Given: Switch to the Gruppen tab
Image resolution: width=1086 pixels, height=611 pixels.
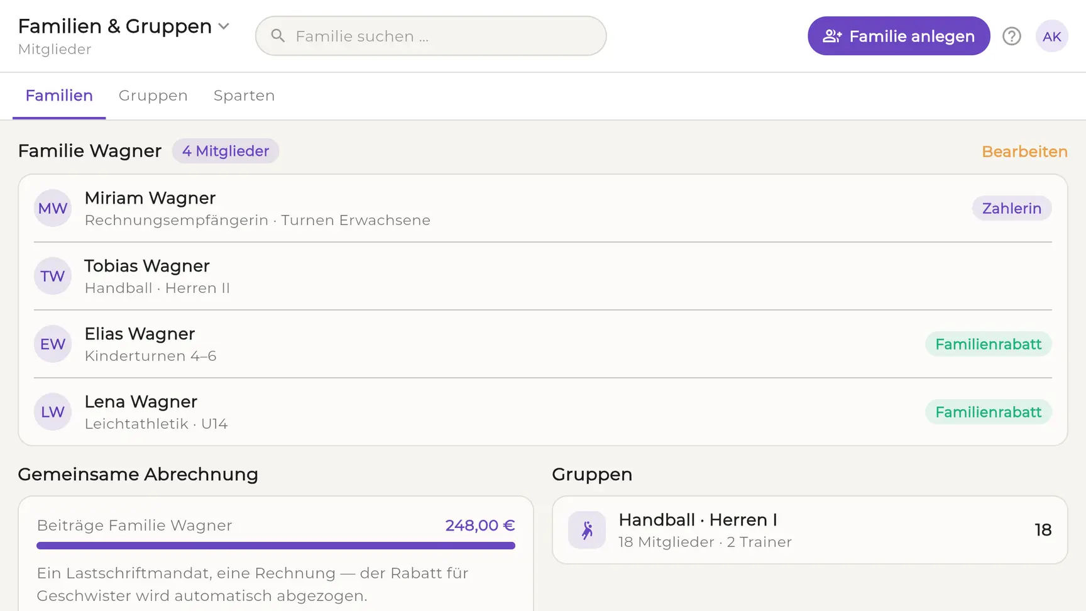Looking at the screenshot, I should pos(153,96).
